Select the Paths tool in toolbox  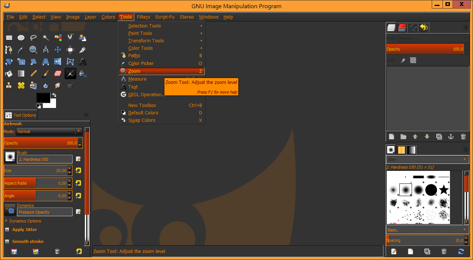(9, 50)
